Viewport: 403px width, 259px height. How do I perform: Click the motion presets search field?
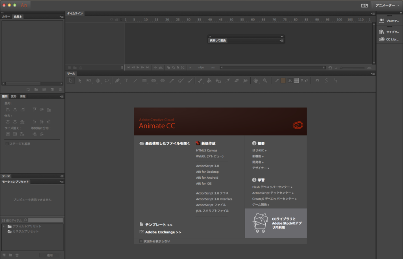(46, 220)
